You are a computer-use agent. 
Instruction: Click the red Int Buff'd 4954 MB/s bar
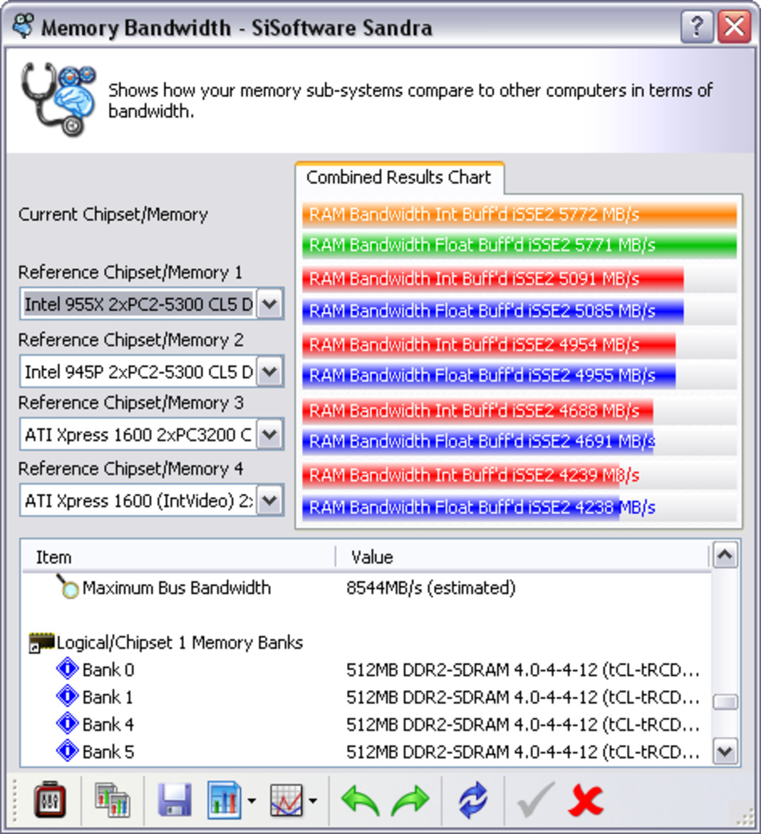pos(490,345)
